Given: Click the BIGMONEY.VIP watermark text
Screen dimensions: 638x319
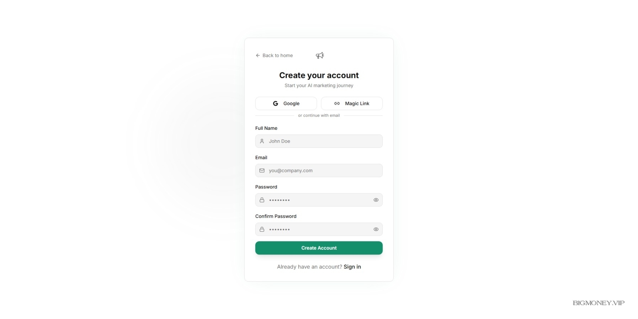Looking at the screenshot, I should pyautogui.click(x=599, y=303).
